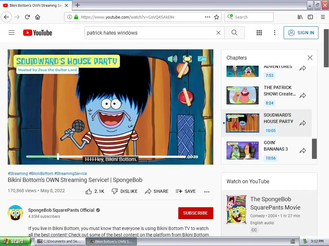Toggle the browser sidebar view

click(310, 17)
